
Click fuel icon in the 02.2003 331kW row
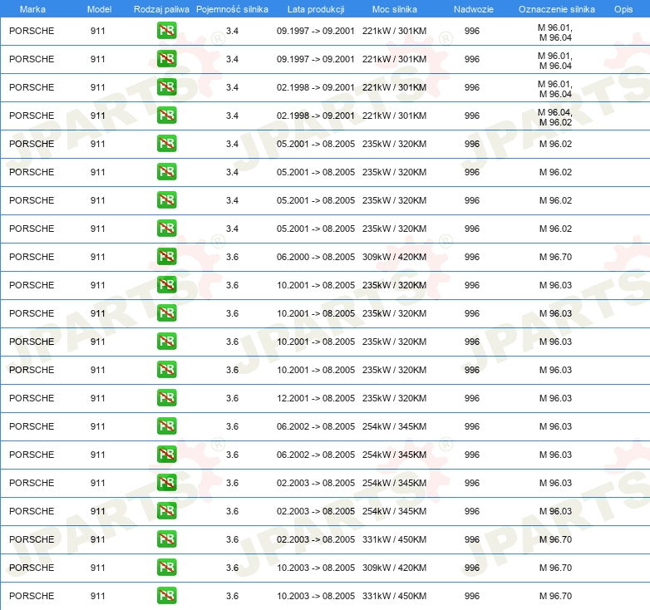[x=166, y=540]
